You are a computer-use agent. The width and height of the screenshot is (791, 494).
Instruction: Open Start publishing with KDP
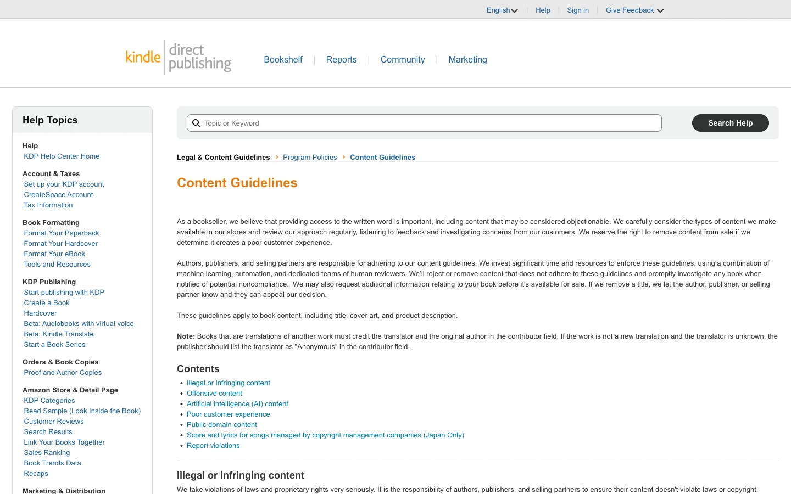(64, 293)
